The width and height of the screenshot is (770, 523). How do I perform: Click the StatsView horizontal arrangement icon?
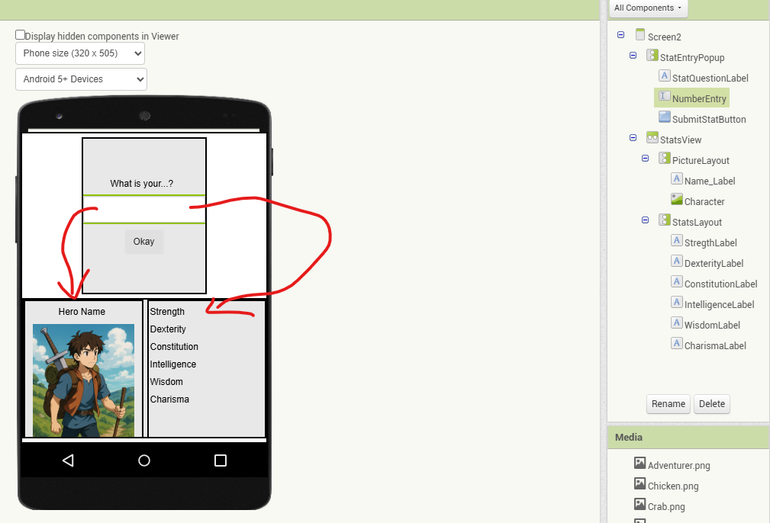[652, 138]
